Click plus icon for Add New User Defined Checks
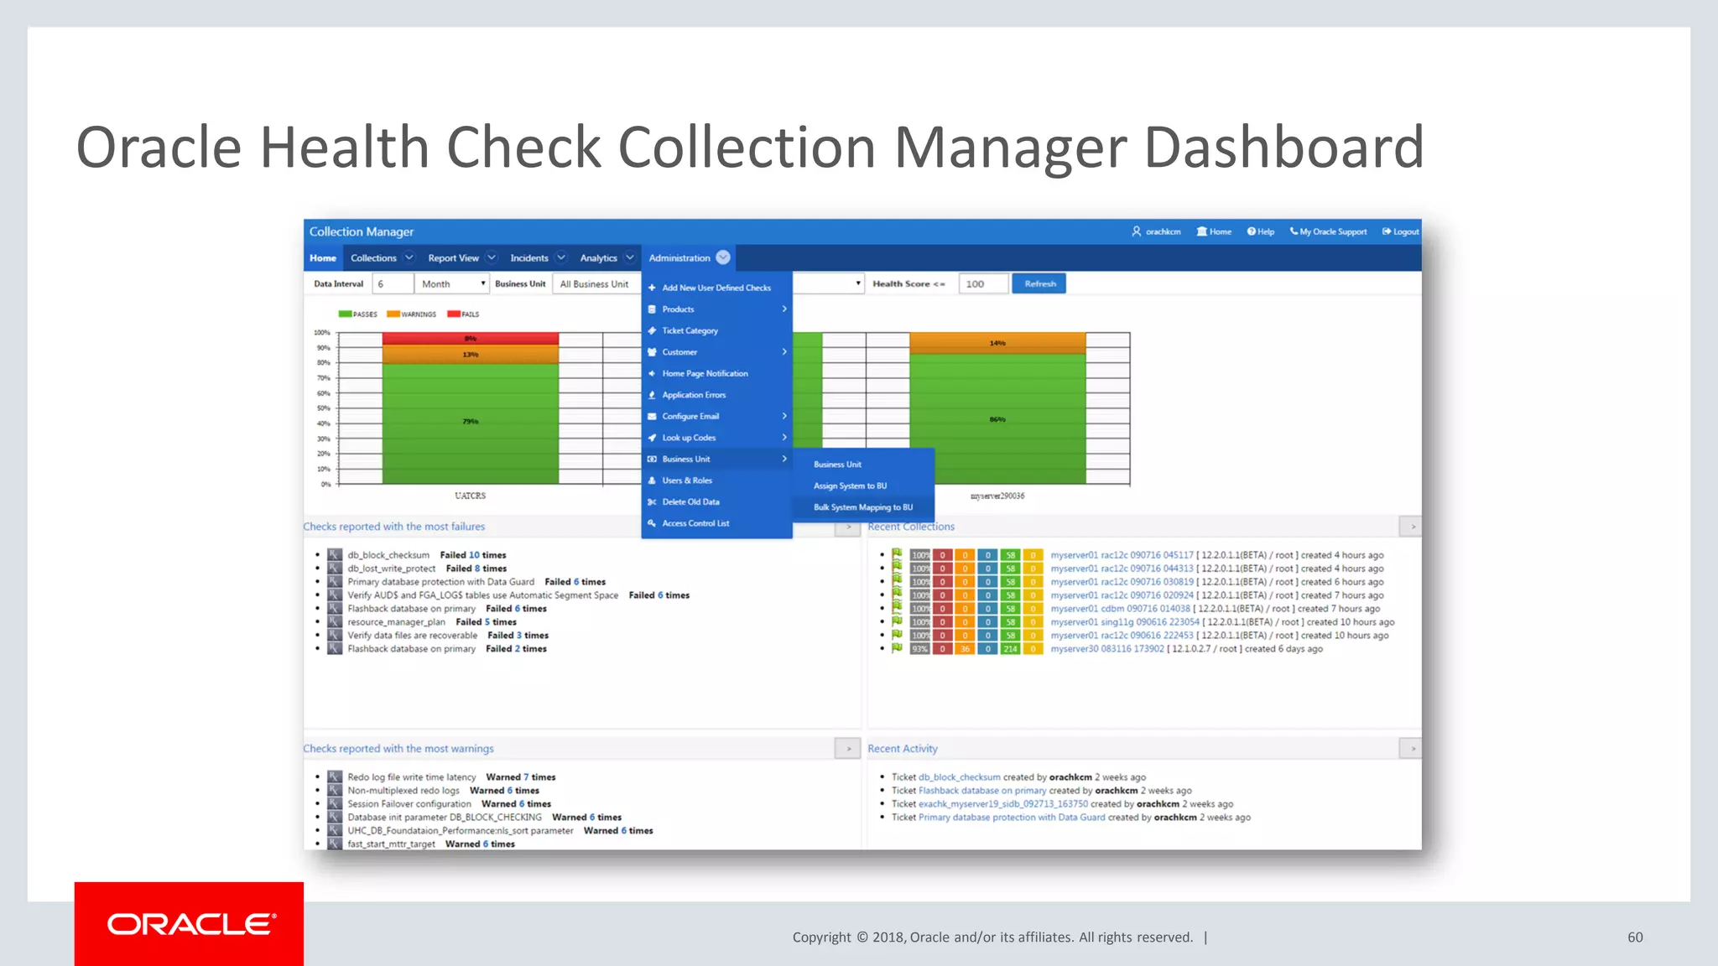The width and height of the screenshot is (1718, 966). pyautogui.click(x=652, y=288)
